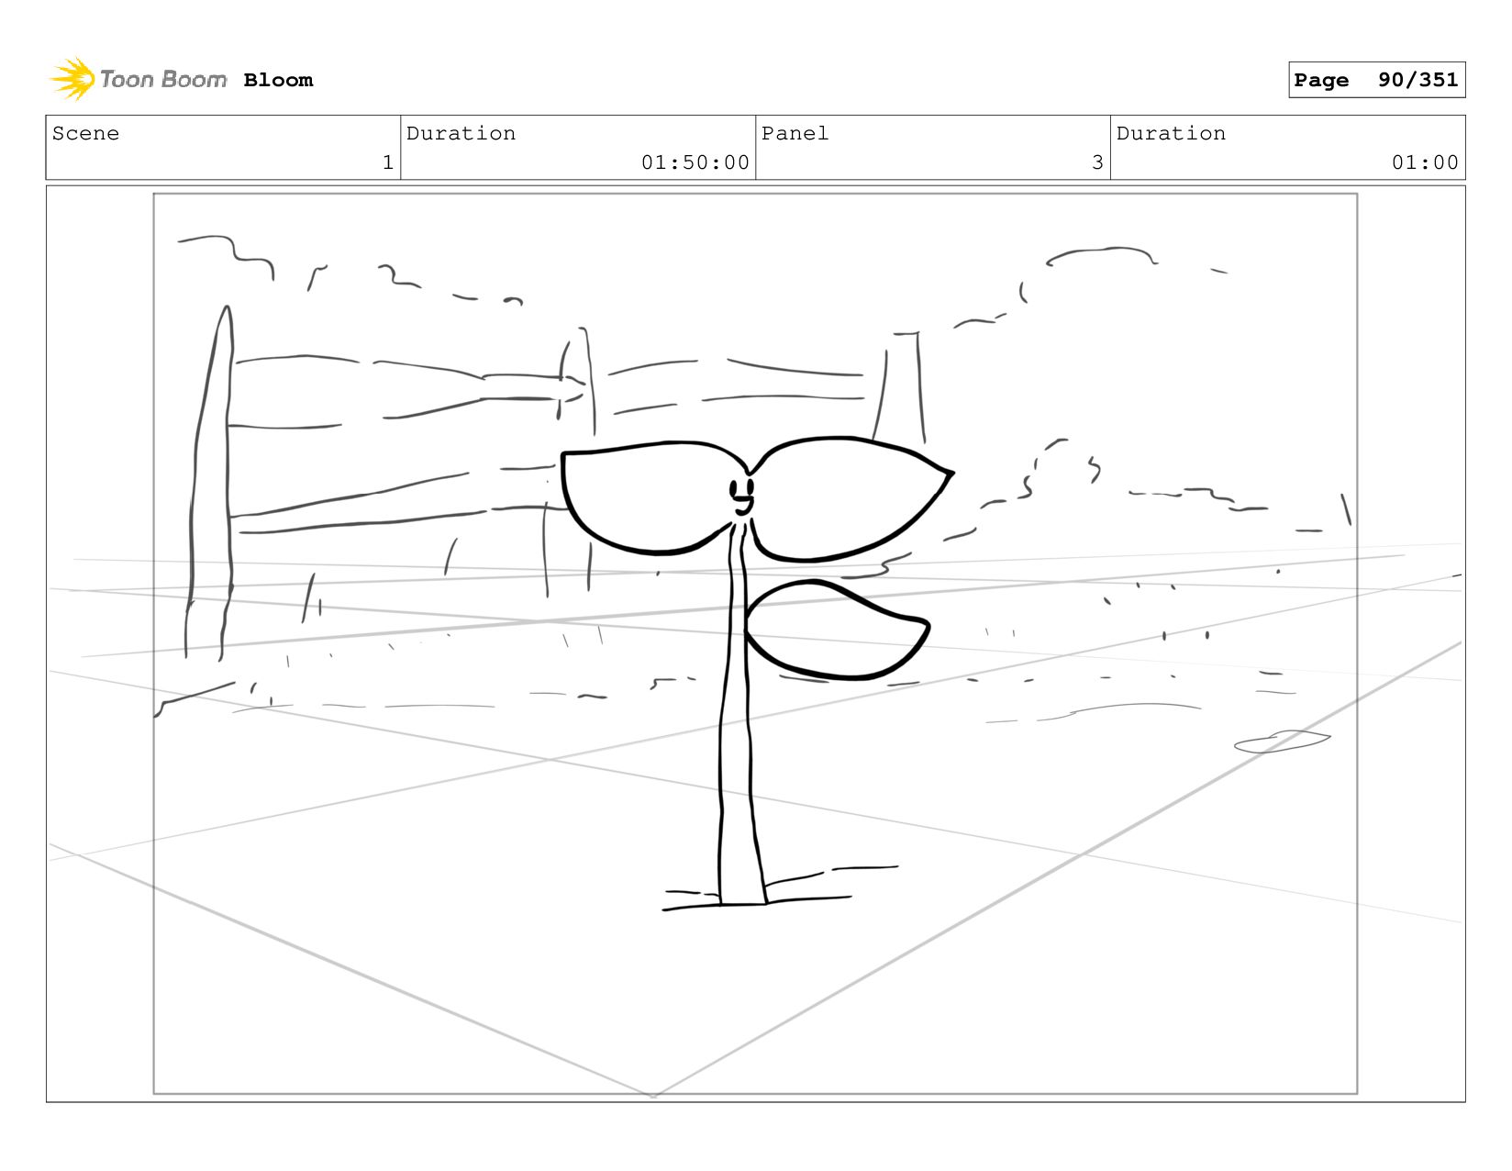The height and width of the screenshot is (1171, 1512).
Task: Click the 'Scene' header label
Action: (x=85, y=133)
